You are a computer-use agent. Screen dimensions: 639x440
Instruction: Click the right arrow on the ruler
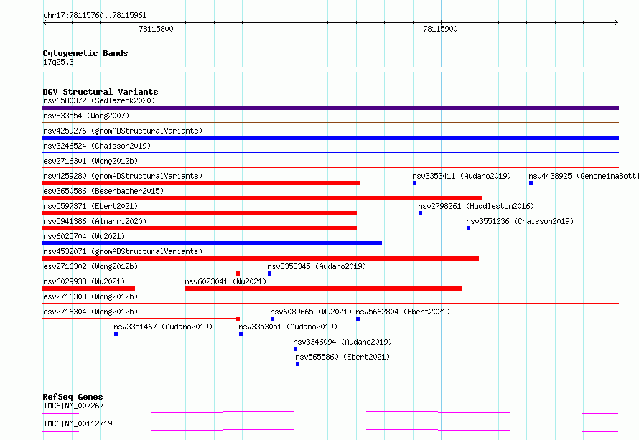[x=616, y=23]
